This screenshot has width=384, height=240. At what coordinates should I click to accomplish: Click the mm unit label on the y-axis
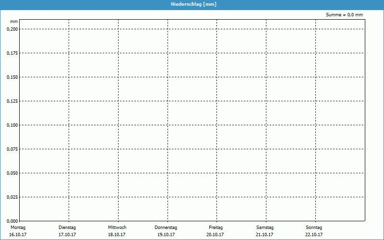click(x=14, y=22)
